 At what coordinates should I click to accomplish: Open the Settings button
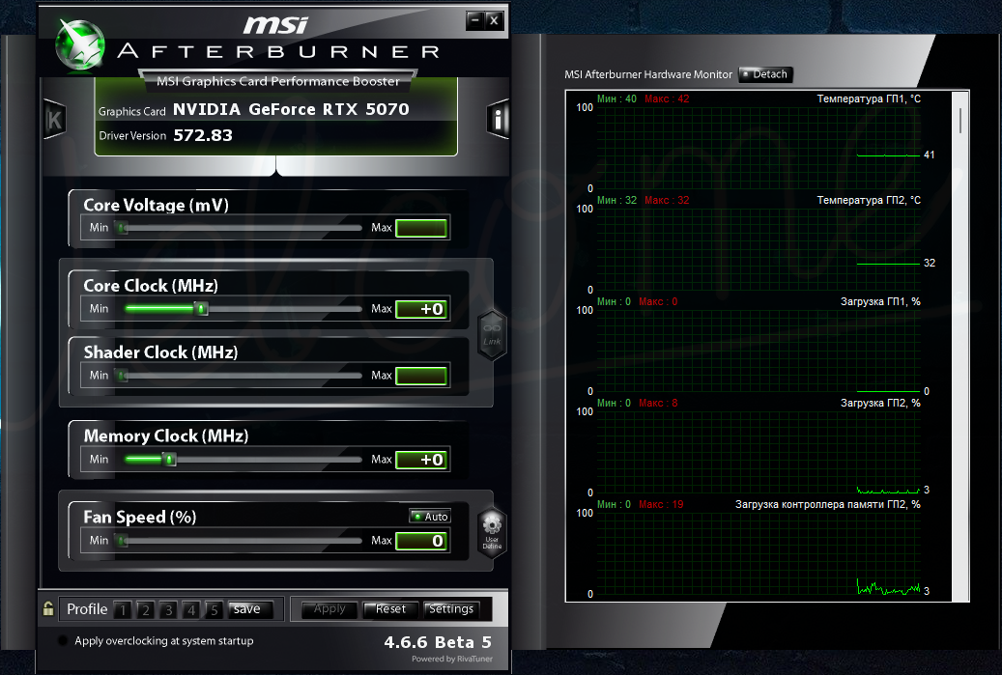(451, 609)
